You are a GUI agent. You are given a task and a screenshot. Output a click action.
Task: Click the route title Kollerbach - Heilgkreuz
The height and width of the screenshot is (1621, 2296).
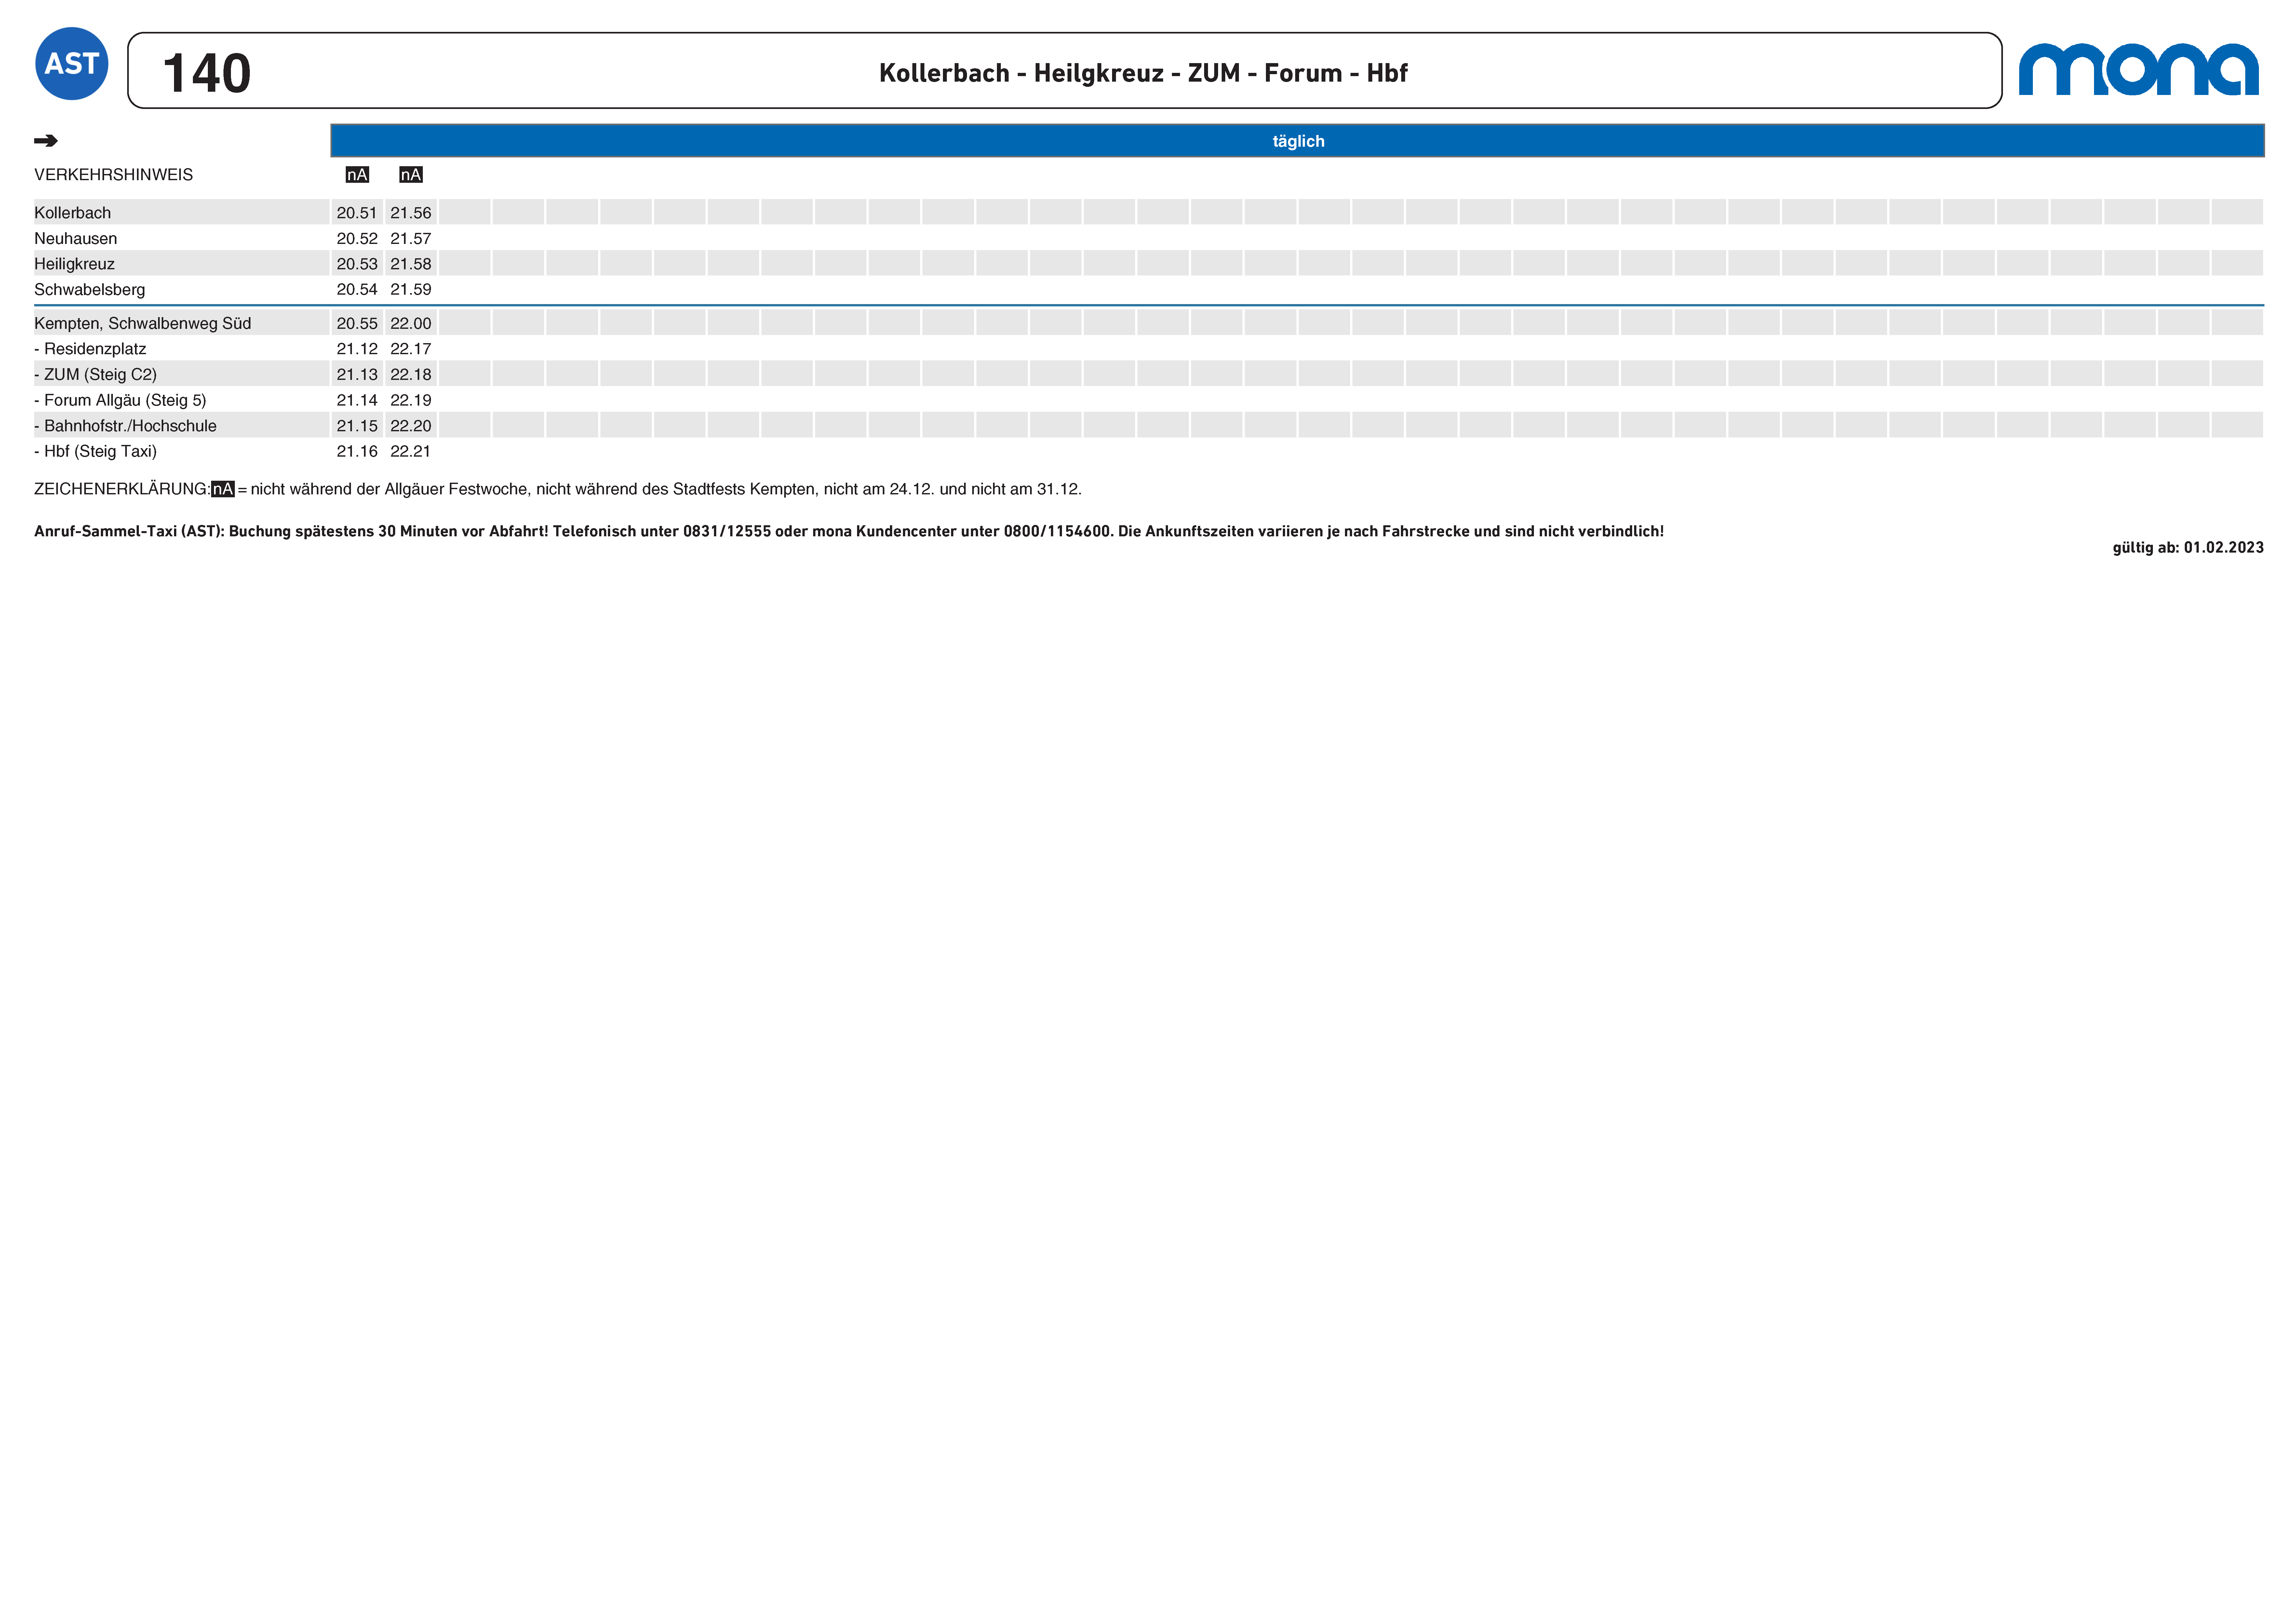(1143, 73)
